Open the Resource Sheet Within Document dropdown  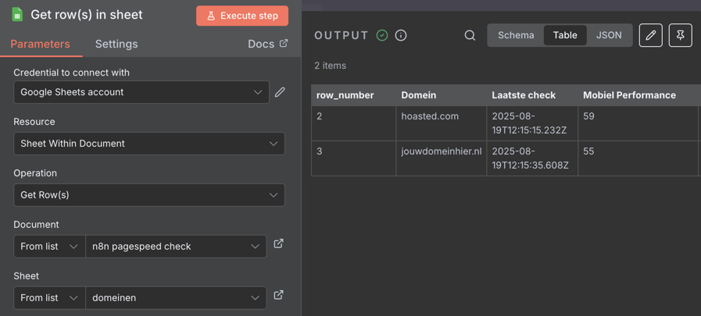click(149, 144)
